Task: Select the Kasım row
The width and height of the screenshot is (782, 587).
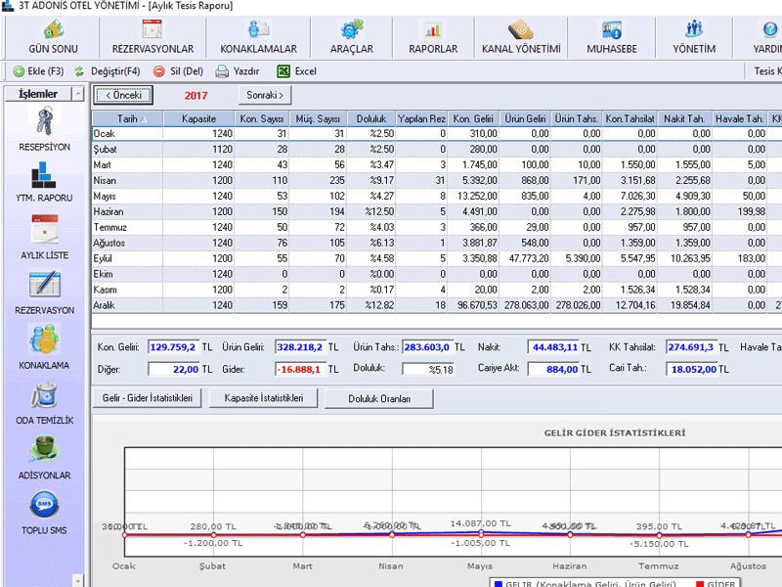Action: coord(437,290)
